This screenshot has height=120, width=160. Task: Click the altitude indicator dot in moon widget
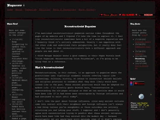pyautogui.click(x=145, y=107)
